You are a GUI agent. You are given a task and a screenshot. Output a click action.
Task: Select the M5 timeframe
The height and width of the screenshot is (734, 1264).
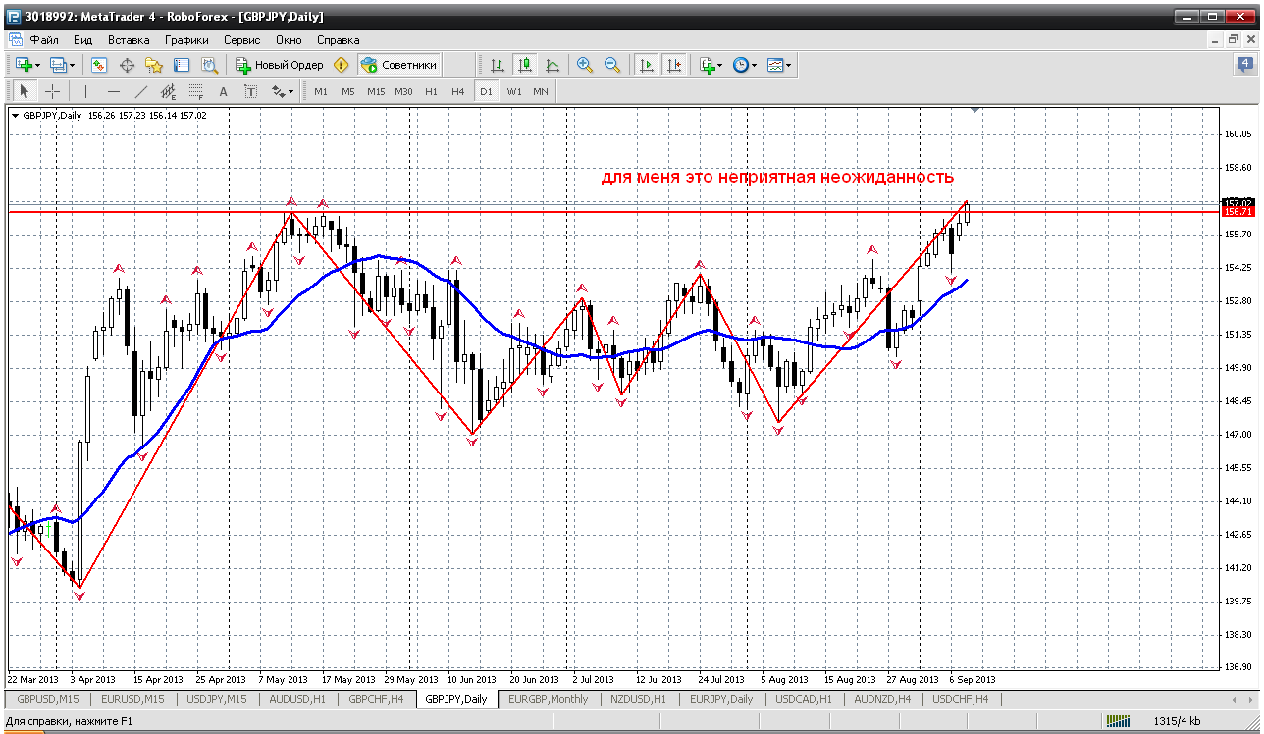point(348,91)
